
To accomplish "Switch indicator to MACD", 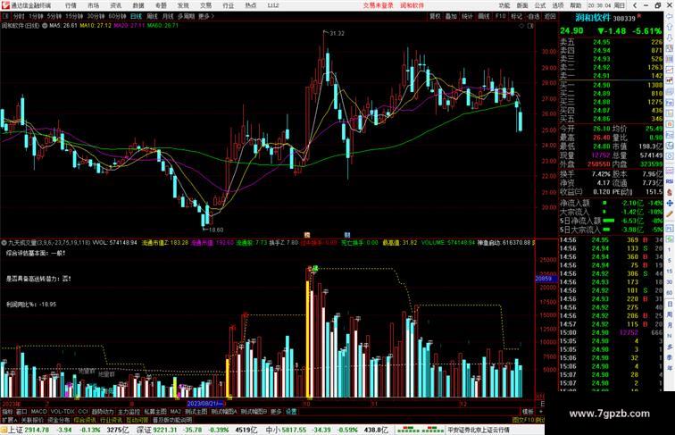I will (38, 412).
